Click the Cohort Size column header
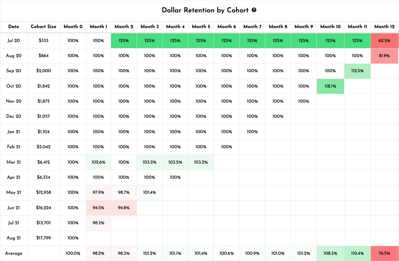 44,27
